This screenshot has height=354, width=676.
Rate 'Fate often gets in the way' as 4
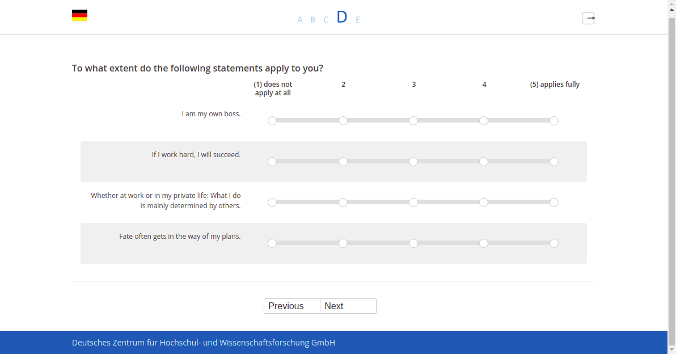[x=484, y=243]
